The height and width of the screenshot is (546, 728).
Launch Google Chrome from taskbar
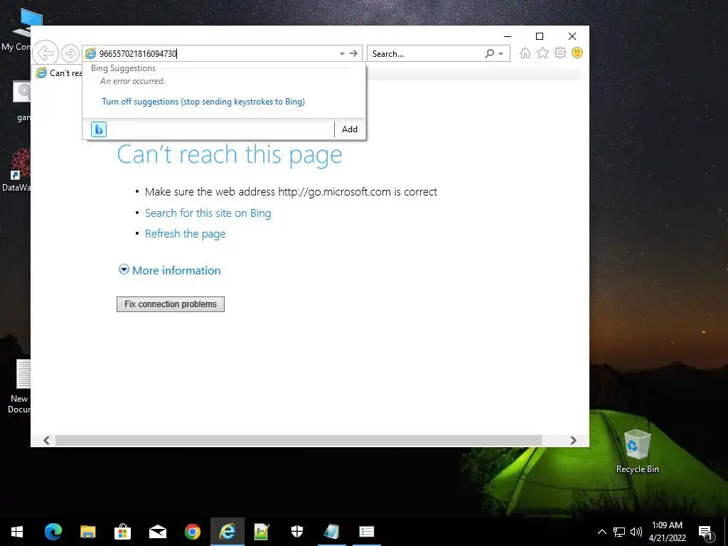(x=193, y=532)
